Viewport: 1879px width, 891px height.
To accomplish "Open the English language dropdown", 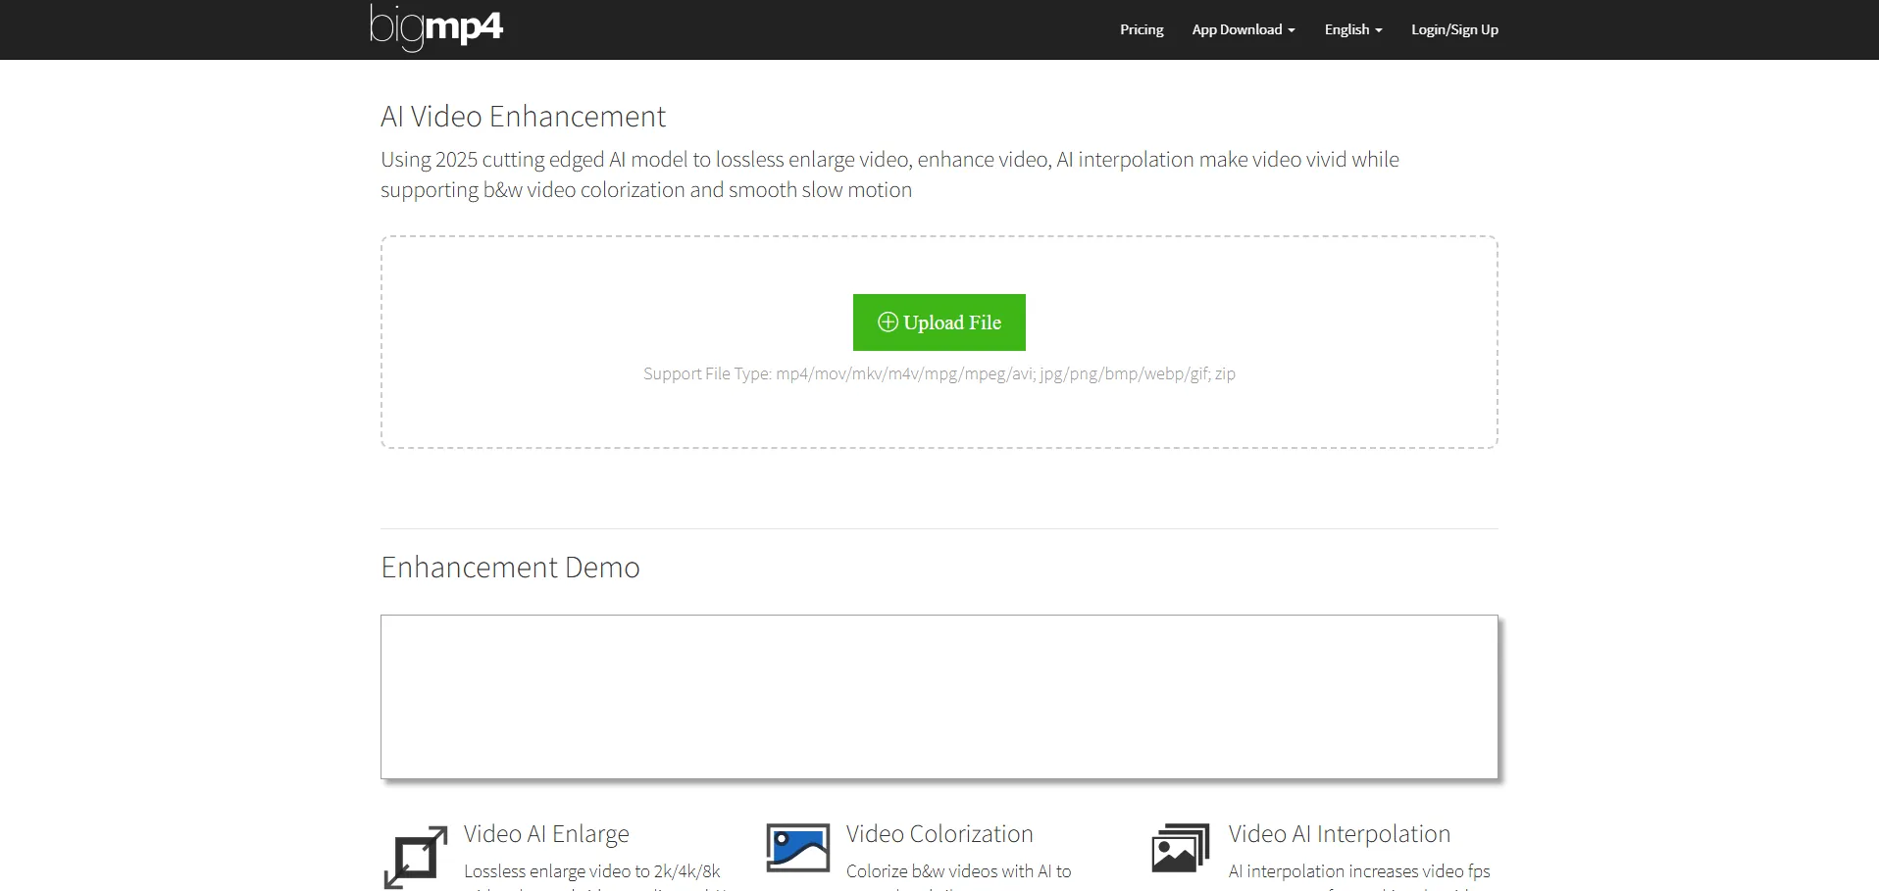I will point(1352,29).
